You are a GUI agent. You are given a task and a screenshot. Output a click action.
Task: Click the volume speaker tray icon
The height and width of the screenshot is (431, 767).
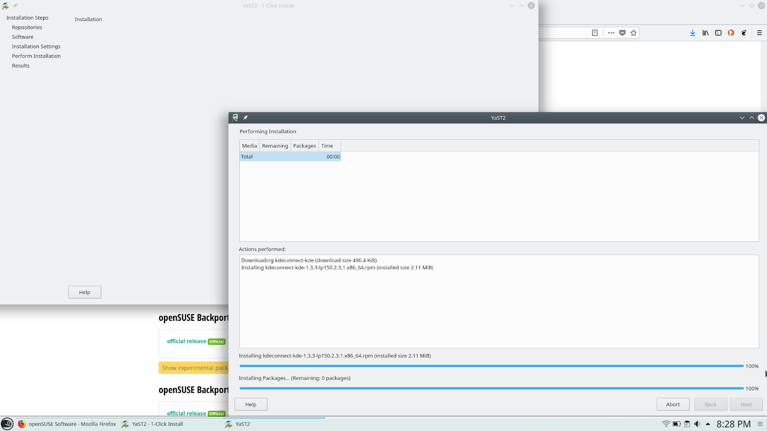[697, 424]
